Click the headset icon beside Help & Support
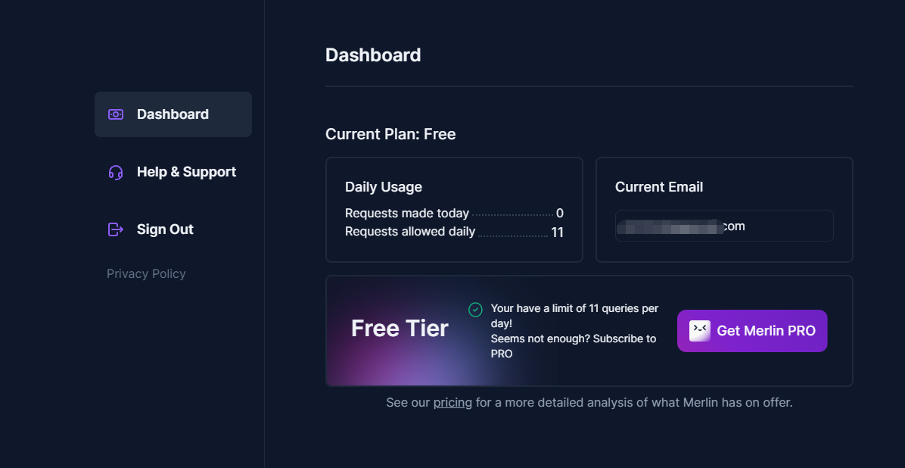 [116, 172]
